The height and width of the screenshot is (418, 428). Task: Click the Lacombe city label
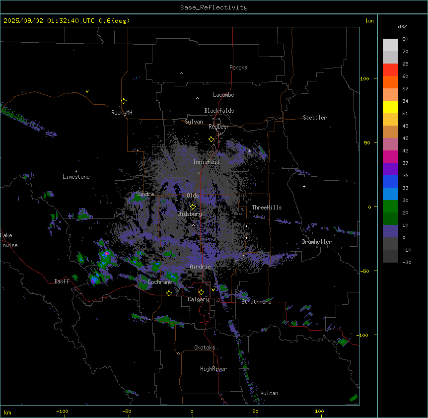[223, 95]
